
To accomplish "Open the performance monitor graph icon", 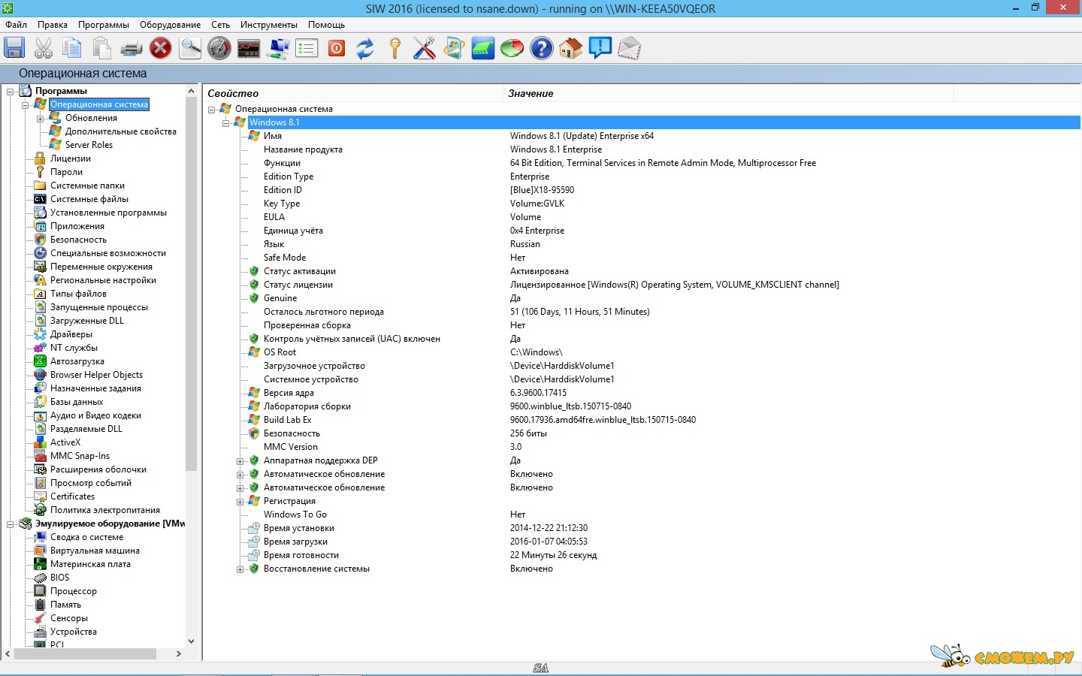I will click(x=249, y=49).
